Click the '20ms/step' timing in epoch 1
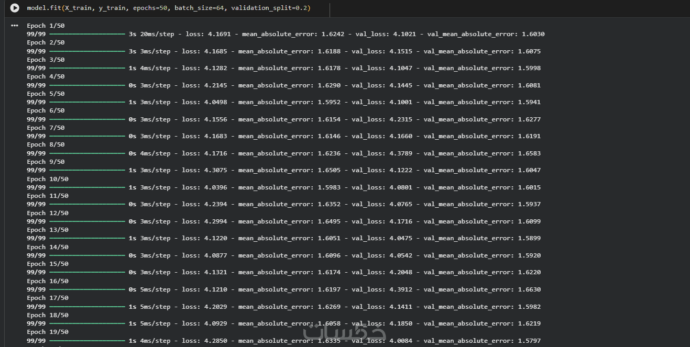The width and height of the screenshot is (690, 347). (157, 34)
